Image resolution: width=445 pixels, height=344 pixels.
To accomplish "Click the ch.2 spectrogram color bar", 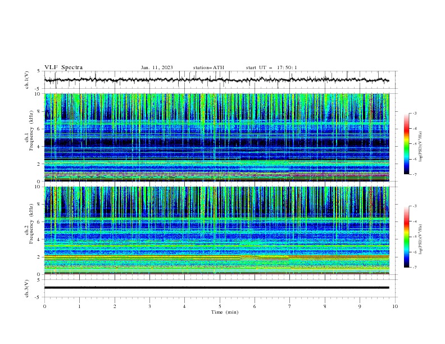I will pyautogui.click(x=407, y=237).
